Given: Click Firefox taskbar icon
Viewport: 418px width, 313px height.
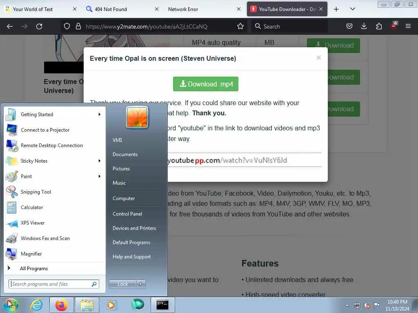Looking at the screenshot, I should pyautogui.click(x=62, y=305).
